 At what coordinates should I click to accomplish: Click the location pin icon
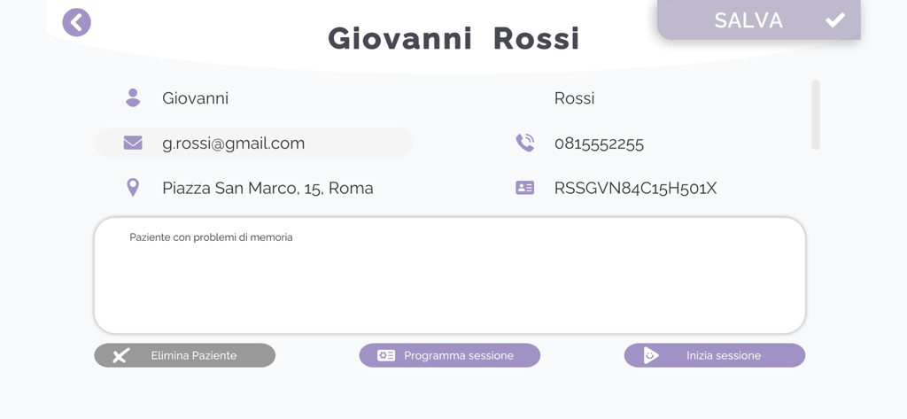133,188
